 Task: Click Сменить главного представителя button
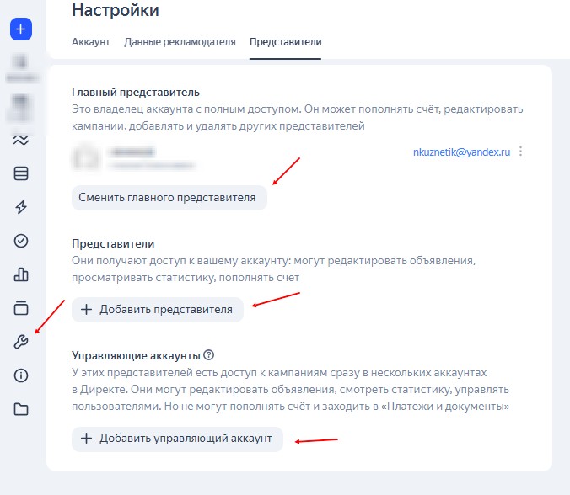[x=169, y=198]
